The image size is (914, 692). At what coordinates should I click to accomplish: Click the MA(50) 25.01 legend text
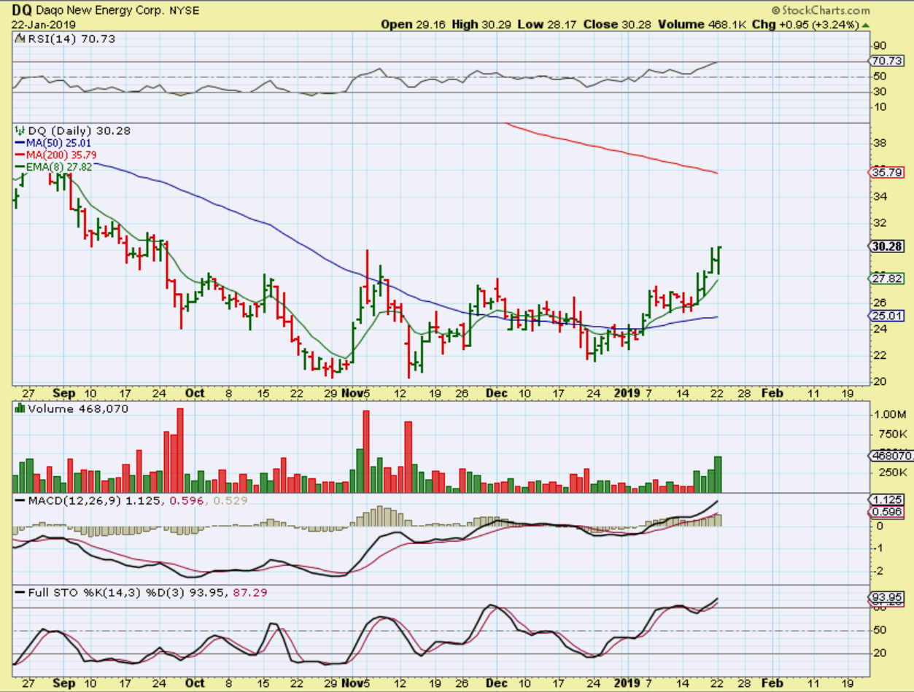coord(58,142)
